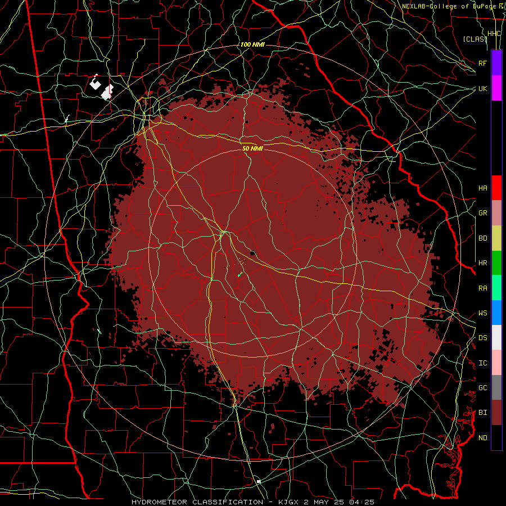Click the WS legend label text

483,313
